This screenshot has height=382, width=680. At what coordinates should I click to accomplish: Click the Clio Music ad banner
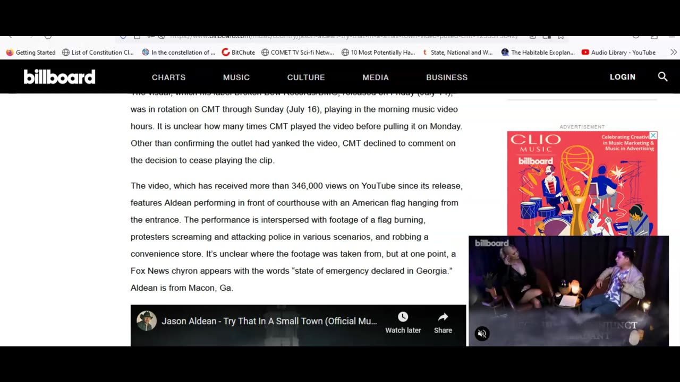(x=582, y=184)
